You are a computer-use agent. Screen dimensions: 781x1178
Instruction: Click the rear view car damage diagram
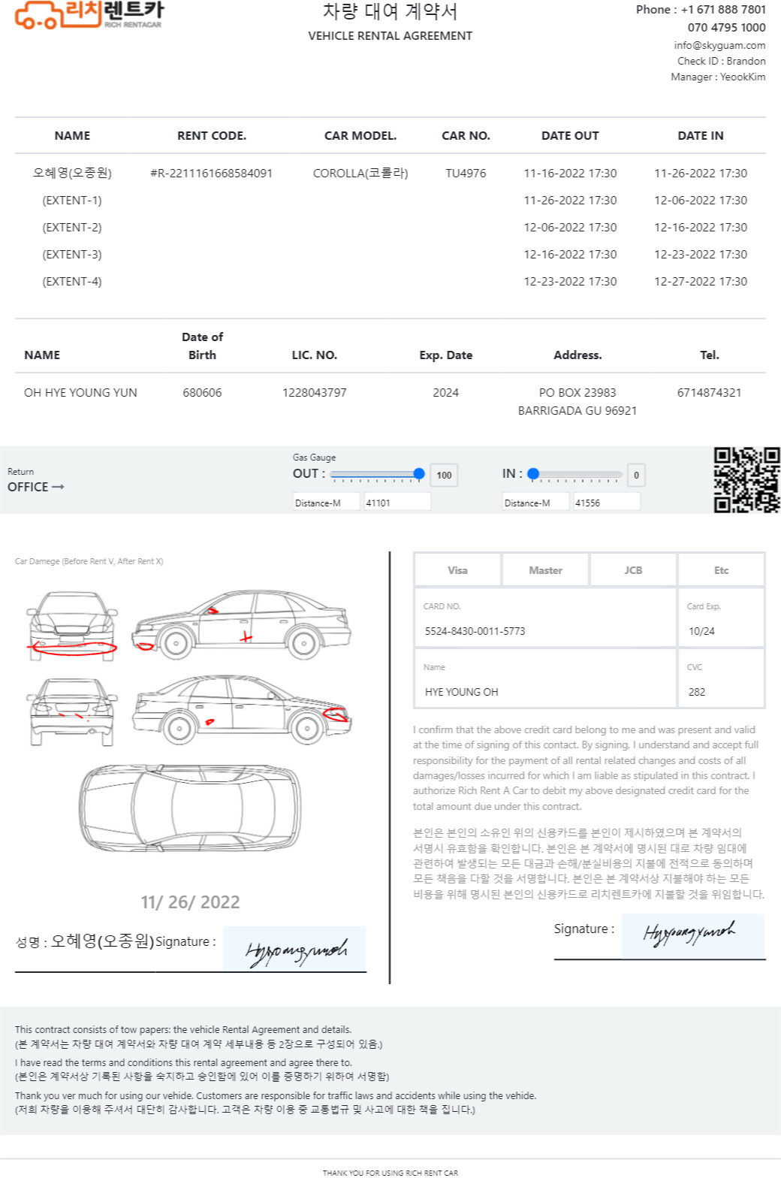(72, 712)
